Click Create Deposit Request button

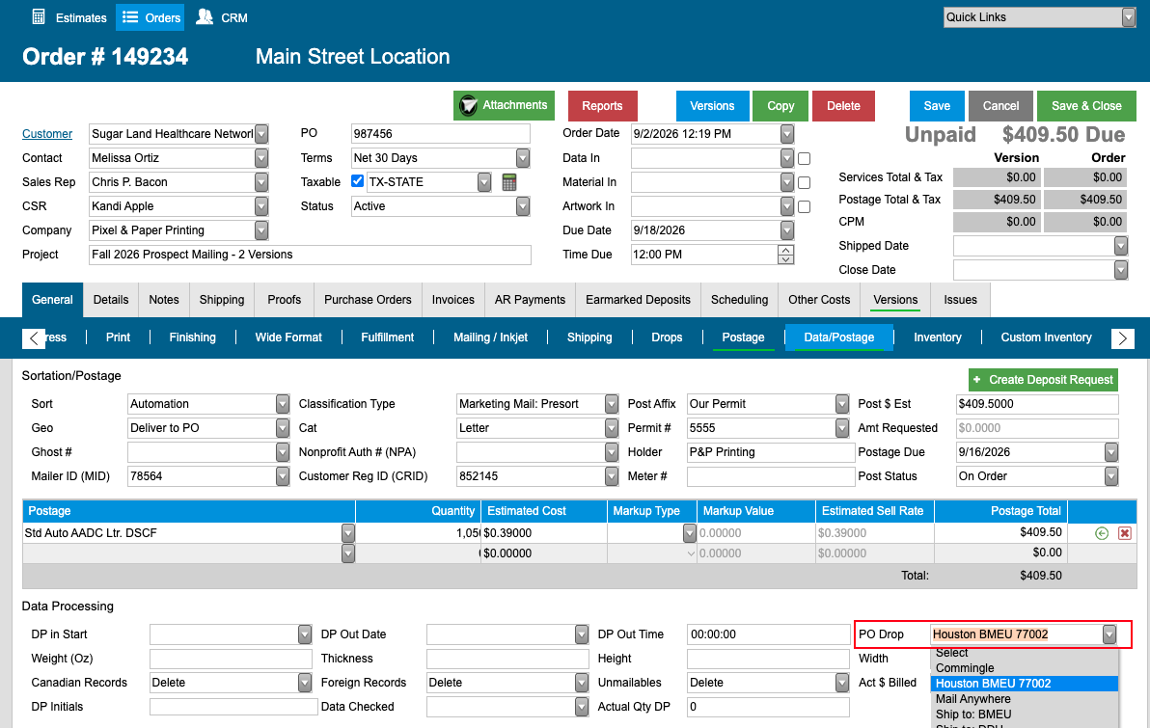click(x=1043, y=380)
